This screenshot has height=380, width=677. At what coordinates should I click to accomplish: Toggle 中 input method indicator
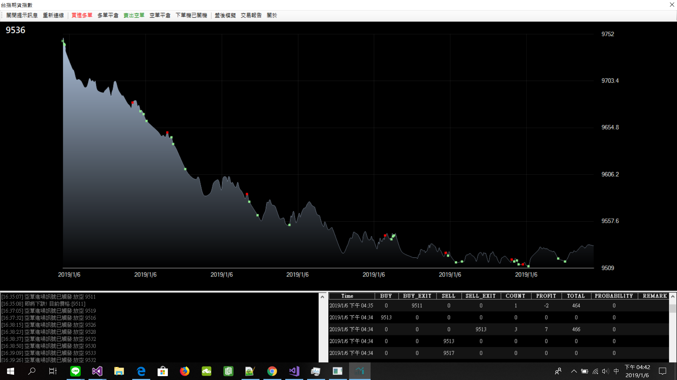pyautogui.click(x=616, y=371)
